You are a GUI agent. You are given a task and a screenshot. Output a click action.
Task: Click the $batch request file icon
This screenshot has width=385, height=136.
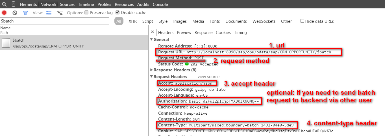coord(6,43)
